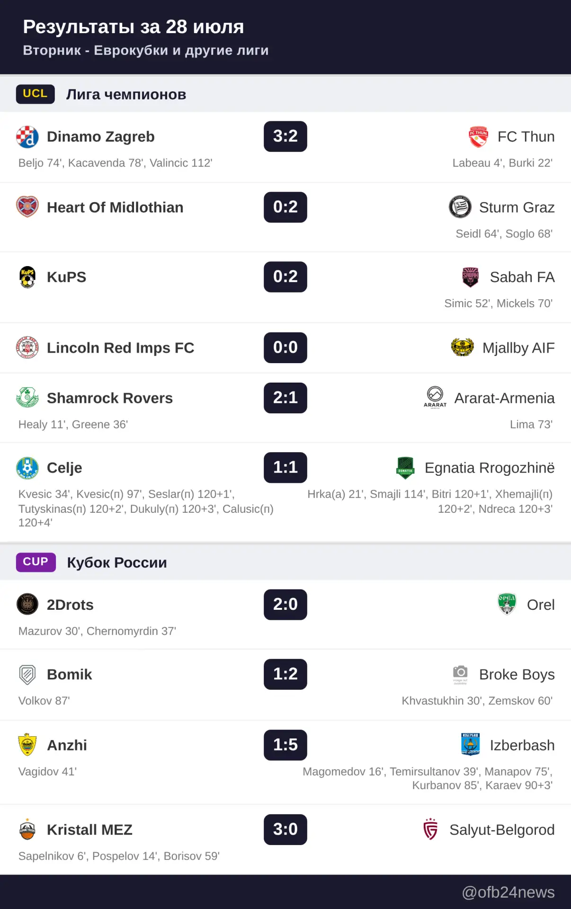Open the 3:2 Dinamo Zagreb score
The width and height of the screenshot is (571, 909).
coord(285,136)
